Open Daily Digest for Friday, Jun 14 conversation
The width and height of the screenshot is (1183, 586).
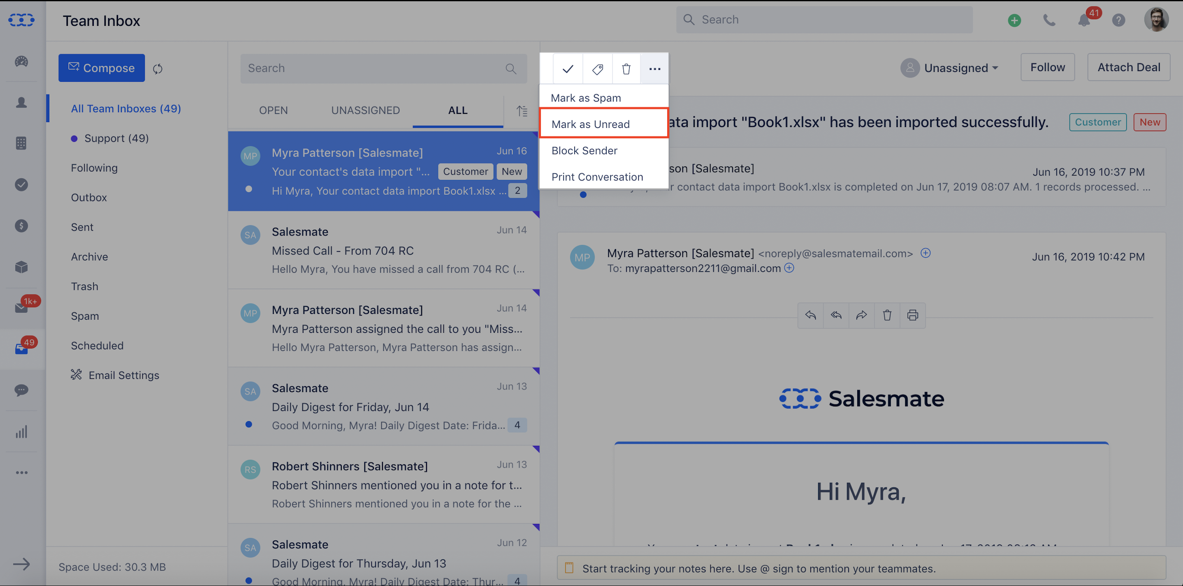tap(383, 406)
